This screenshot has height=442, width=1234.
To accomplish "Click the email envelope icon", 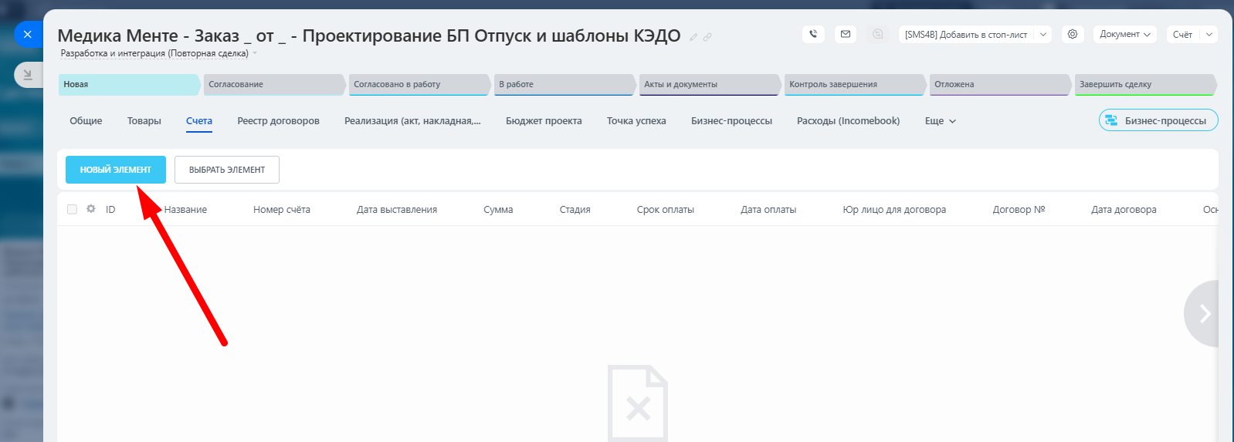I will pos(846,34).
